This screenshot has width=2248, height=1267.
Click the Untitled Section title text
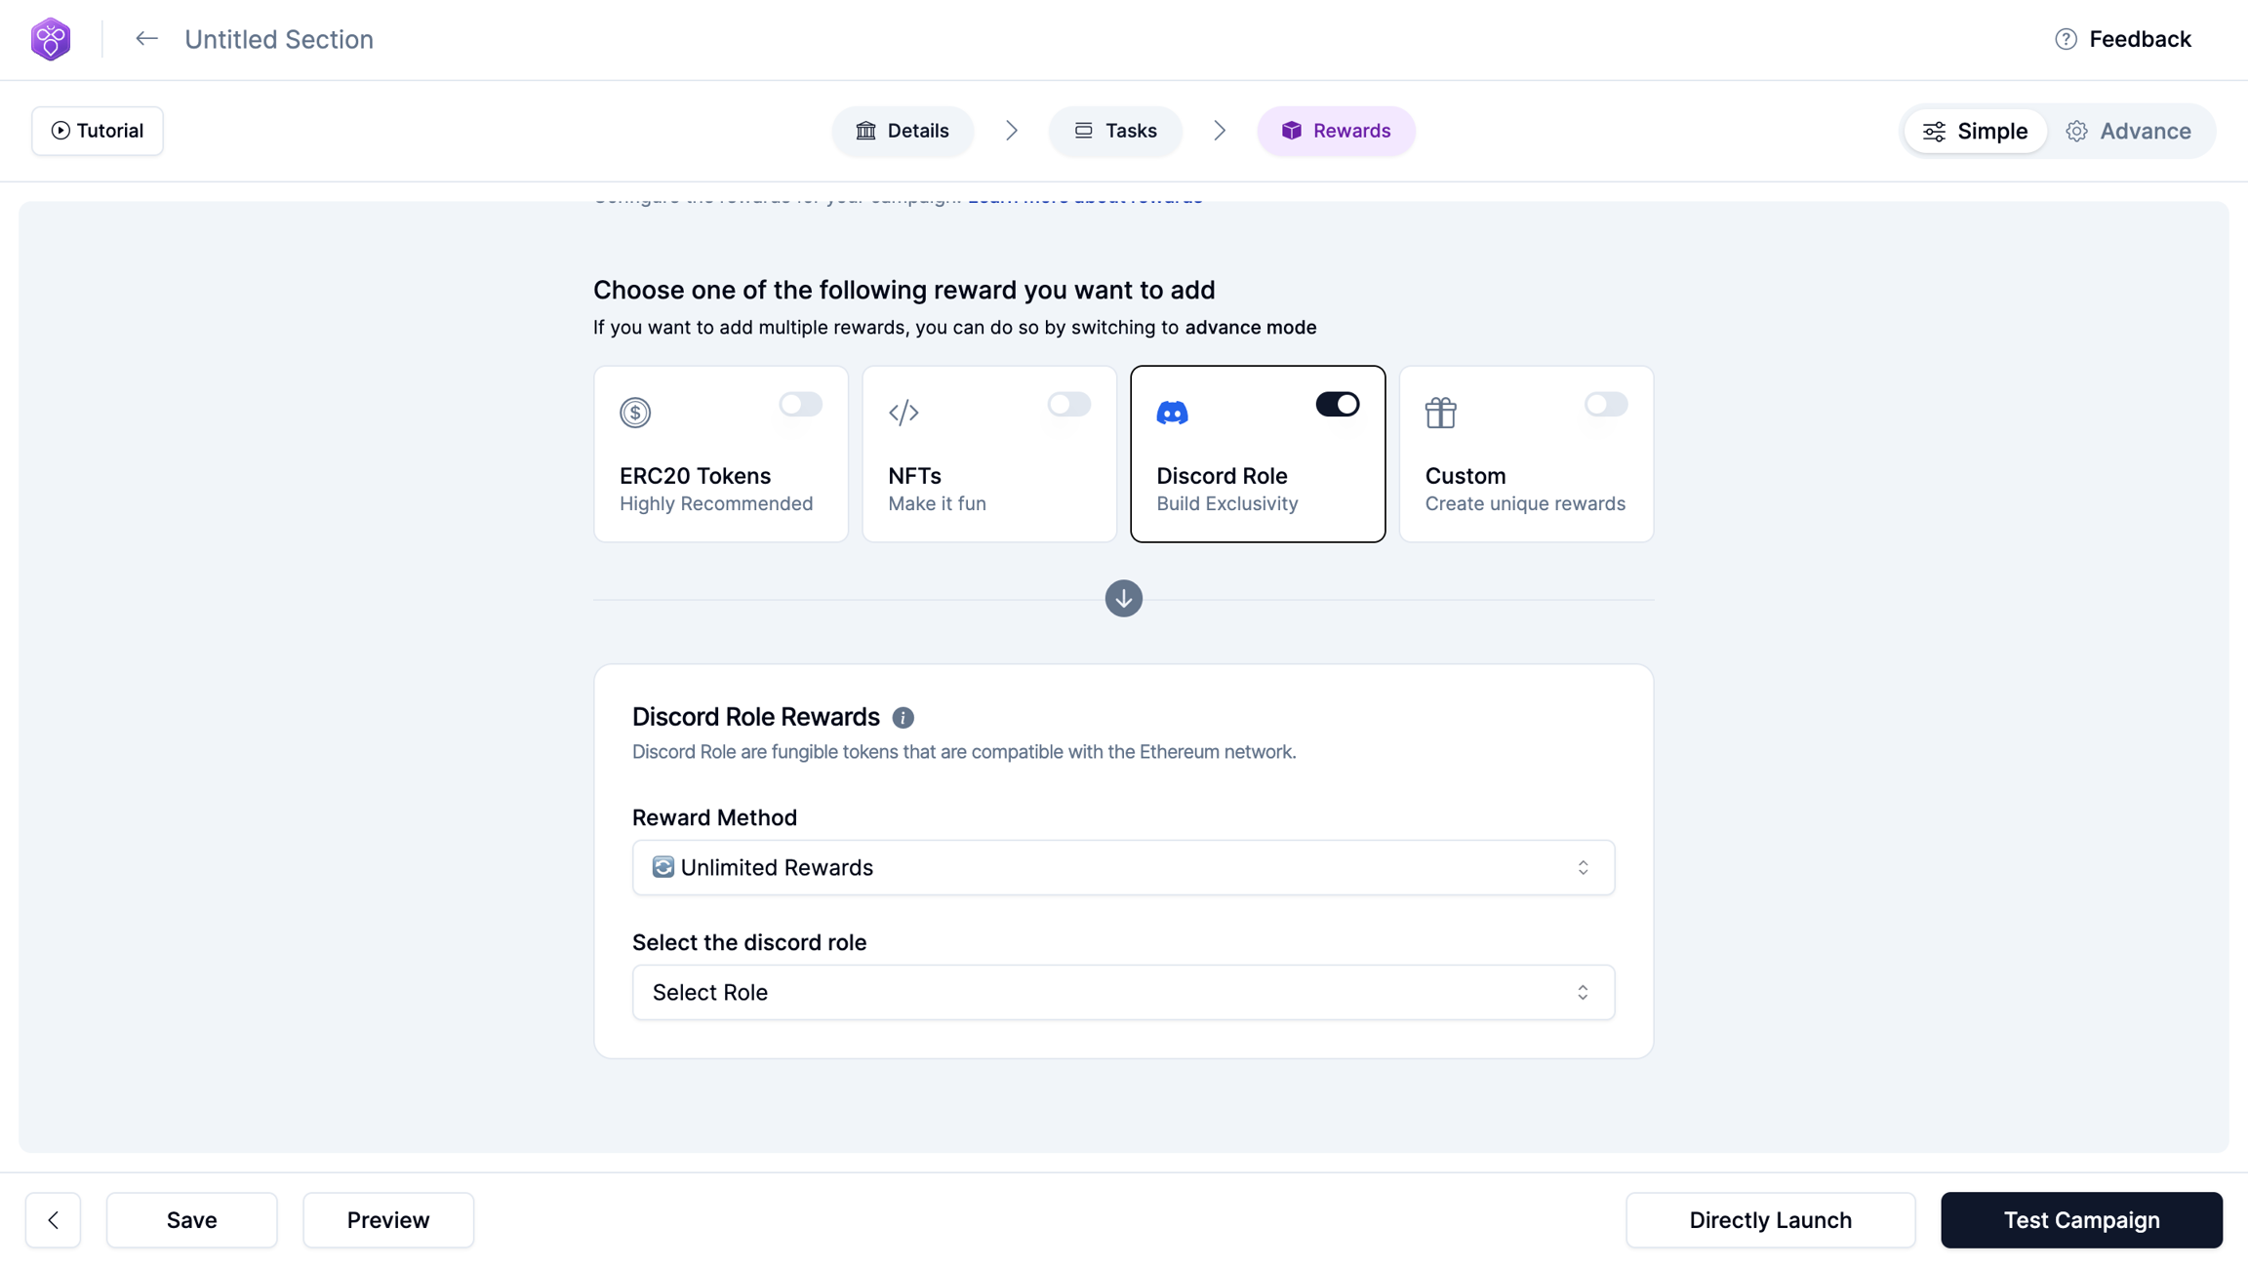(x=279, y=39)
